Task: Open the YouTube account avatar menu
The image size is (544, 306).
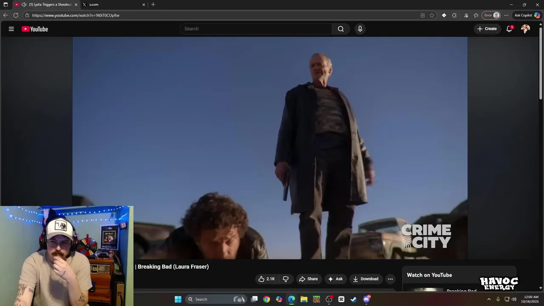Action: pyautogui.click(x=526, y=29)
